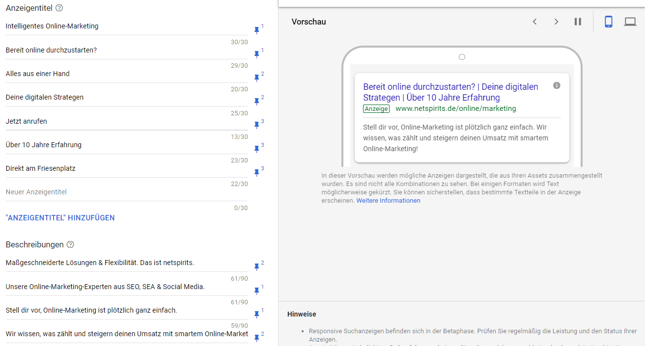Open 'Weitere Informationen' link

pos(388,201)
